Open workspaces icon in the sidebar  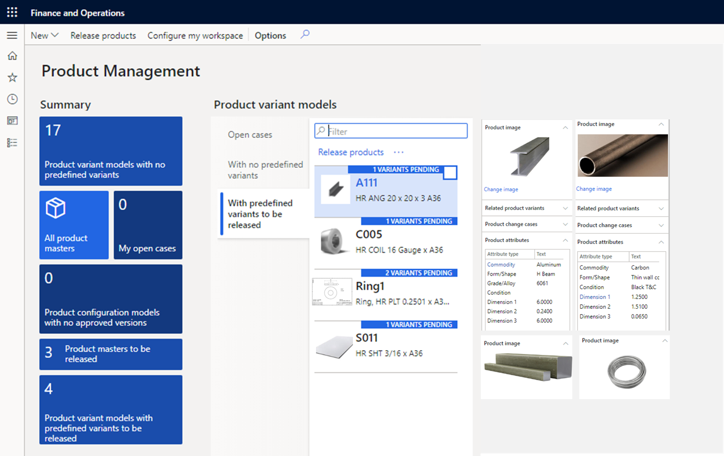point(12,120)
